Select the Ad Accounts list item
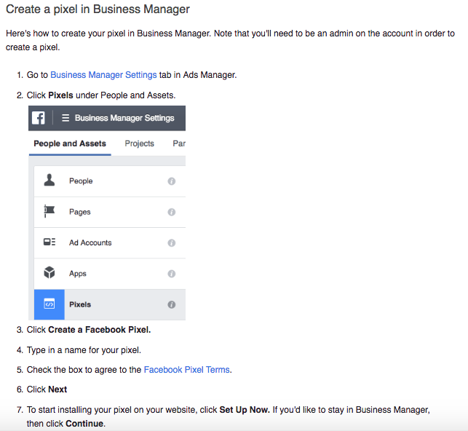 [x=110, y=243]
